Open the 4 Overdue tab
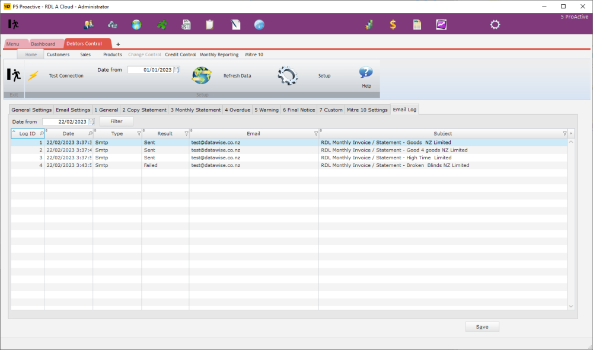 pyautogui.click(x=238, y=110)
